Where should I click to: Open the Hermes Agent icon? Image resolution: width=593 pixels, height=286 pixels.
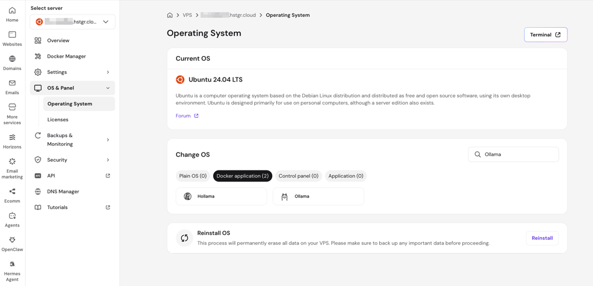[12, 264]
